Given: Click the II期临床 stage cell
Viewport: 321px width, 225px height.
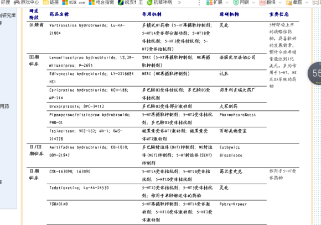Looking at the screenshot, I should (x=34, y=174).
